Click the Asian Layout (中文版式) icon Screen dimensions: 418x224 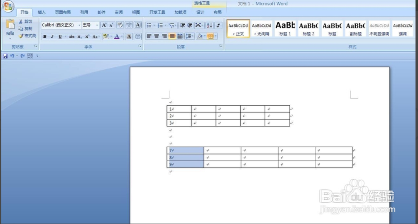tap(198, 25)
